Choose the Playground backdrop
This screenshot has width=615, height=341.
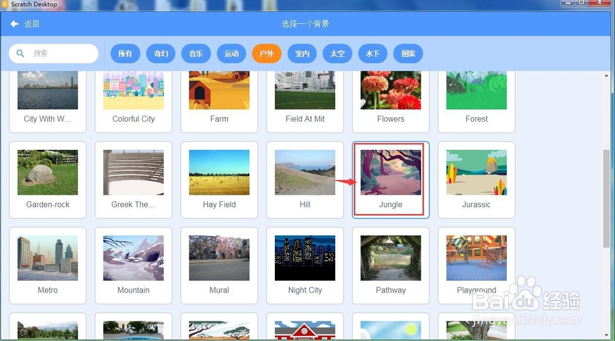tap(477, 265)
